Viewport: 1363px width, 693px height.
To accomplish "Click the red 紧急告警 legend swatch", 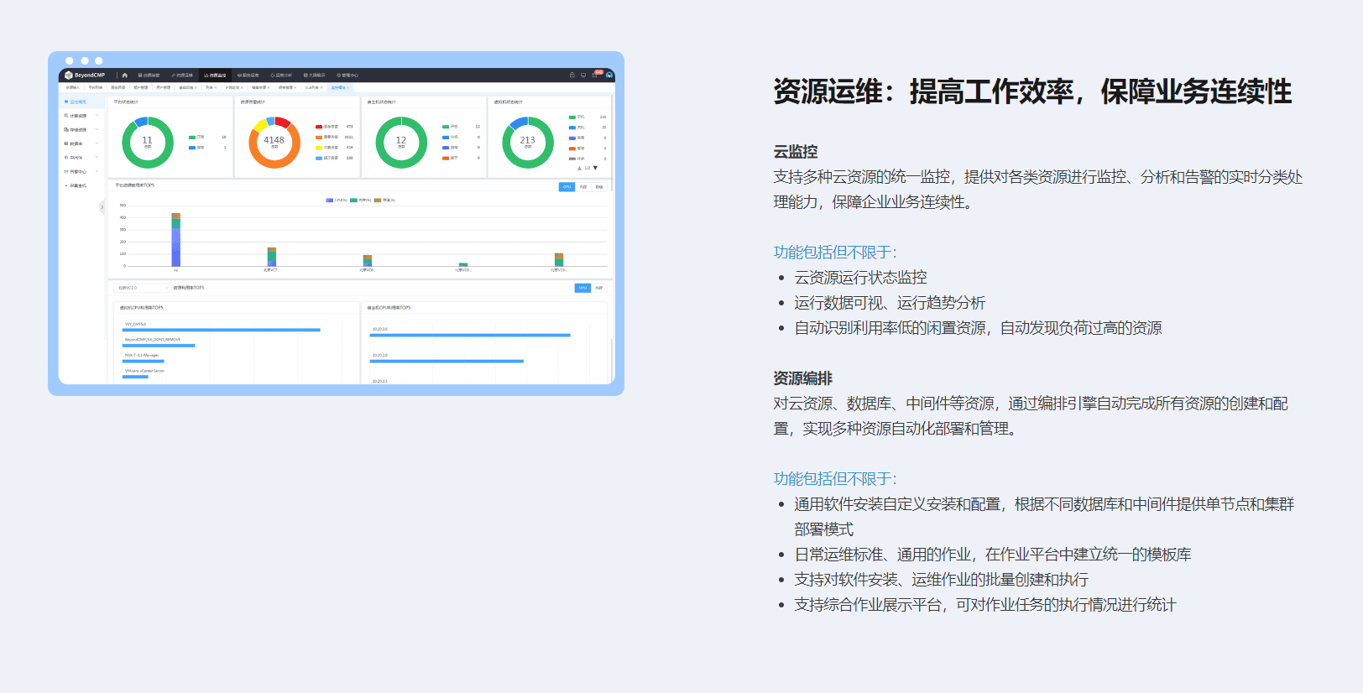I will coord(319,127).
